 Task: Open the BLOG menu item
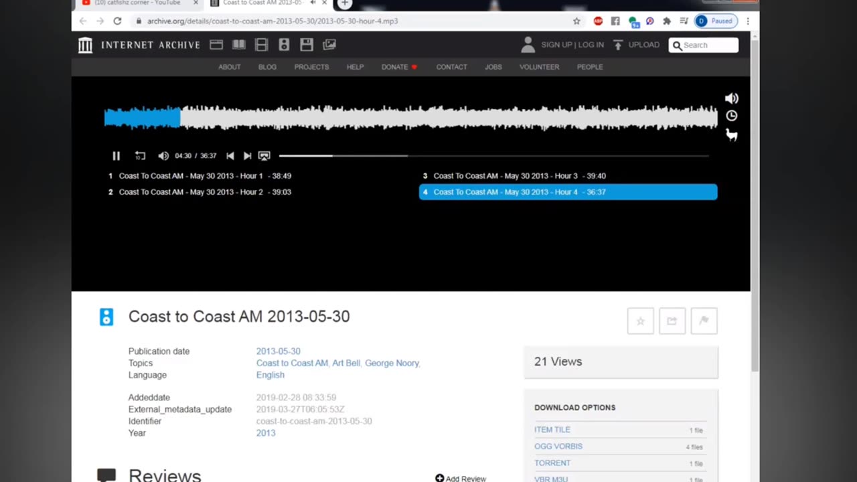point(267,67)
